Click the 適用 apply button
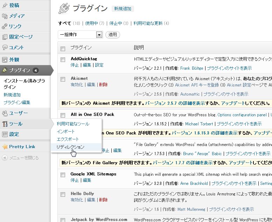The image size is (272, 222). [113, 35]
